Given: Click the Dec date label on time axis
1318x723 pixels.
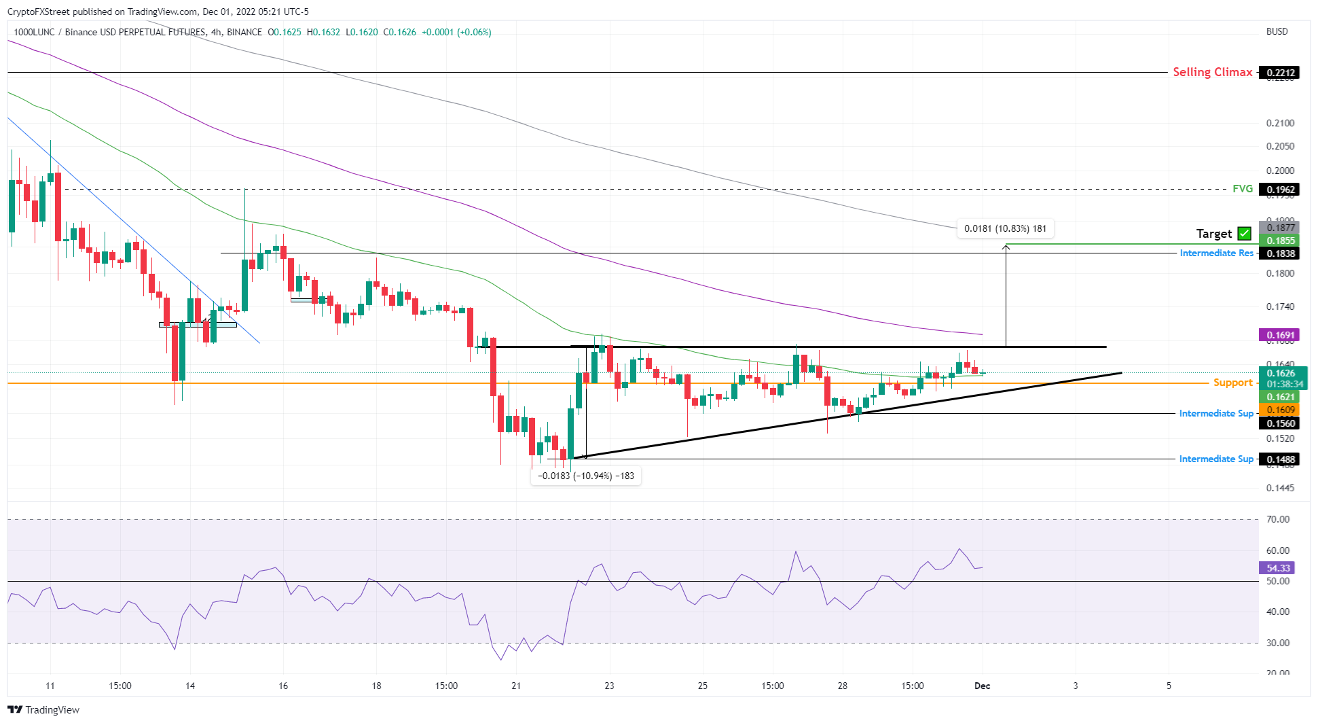Looking at the screenshot, I should tap(982, 686).
